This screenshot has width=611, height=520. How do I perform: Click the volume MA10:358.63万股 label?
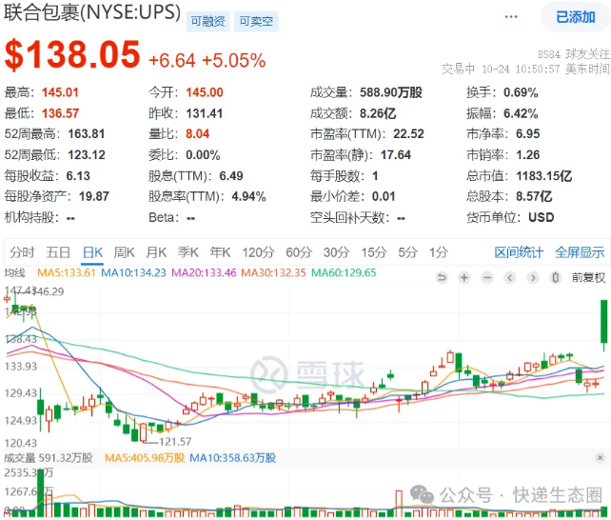232,458
